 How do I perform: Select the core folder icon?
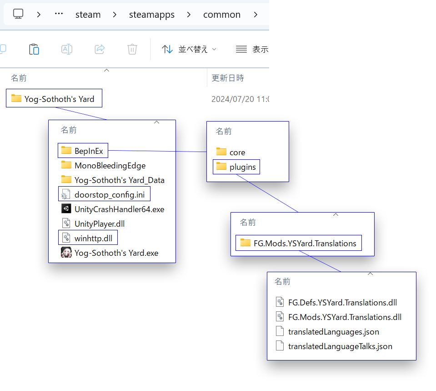click(x=221, y=152)
